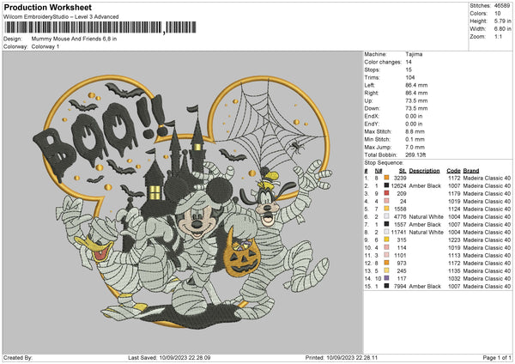Click the Up value "73.5 mm"
The height and width of the screenshot is (364, 515).
(416, 100)
